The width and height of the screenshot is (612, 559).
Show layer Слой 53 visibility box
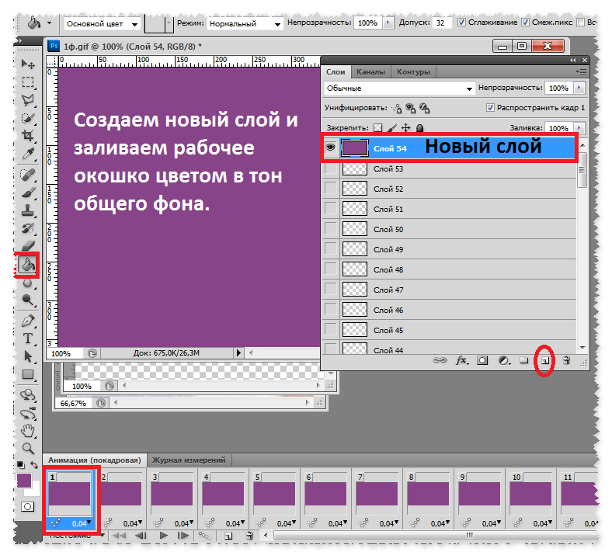[331, 168]
